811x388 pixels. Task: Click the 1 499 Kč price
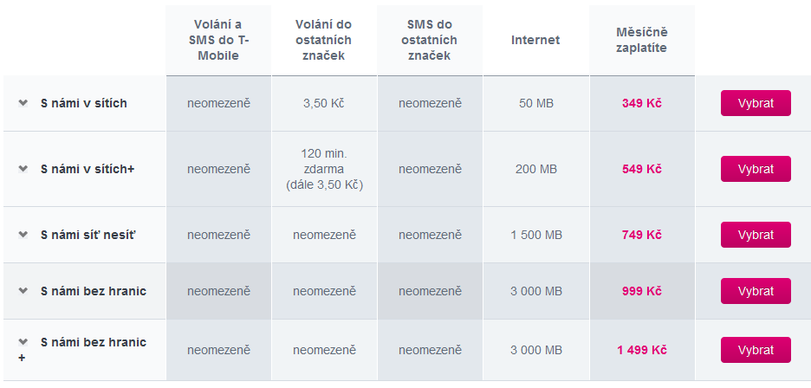pyautogui.click(x=642, y=350)
